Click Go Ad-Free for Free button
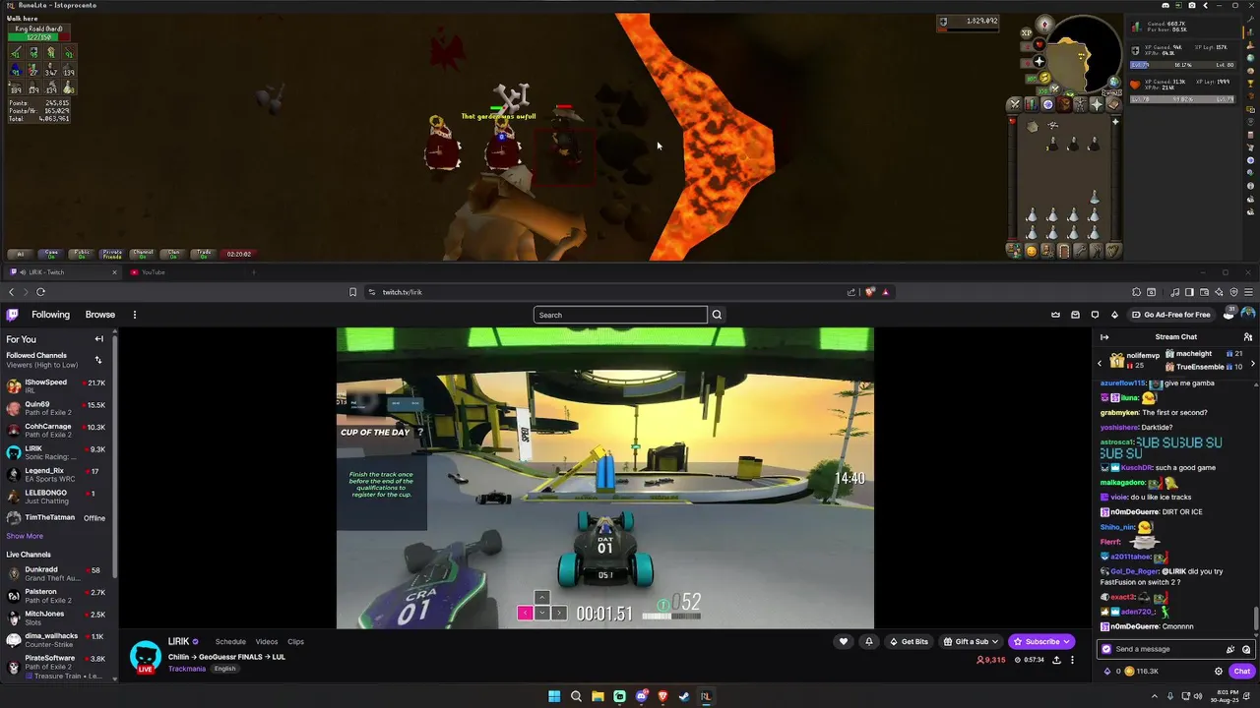Image resolution: width=1260 pixels, height=708 pixels. tap(1170, 315)
